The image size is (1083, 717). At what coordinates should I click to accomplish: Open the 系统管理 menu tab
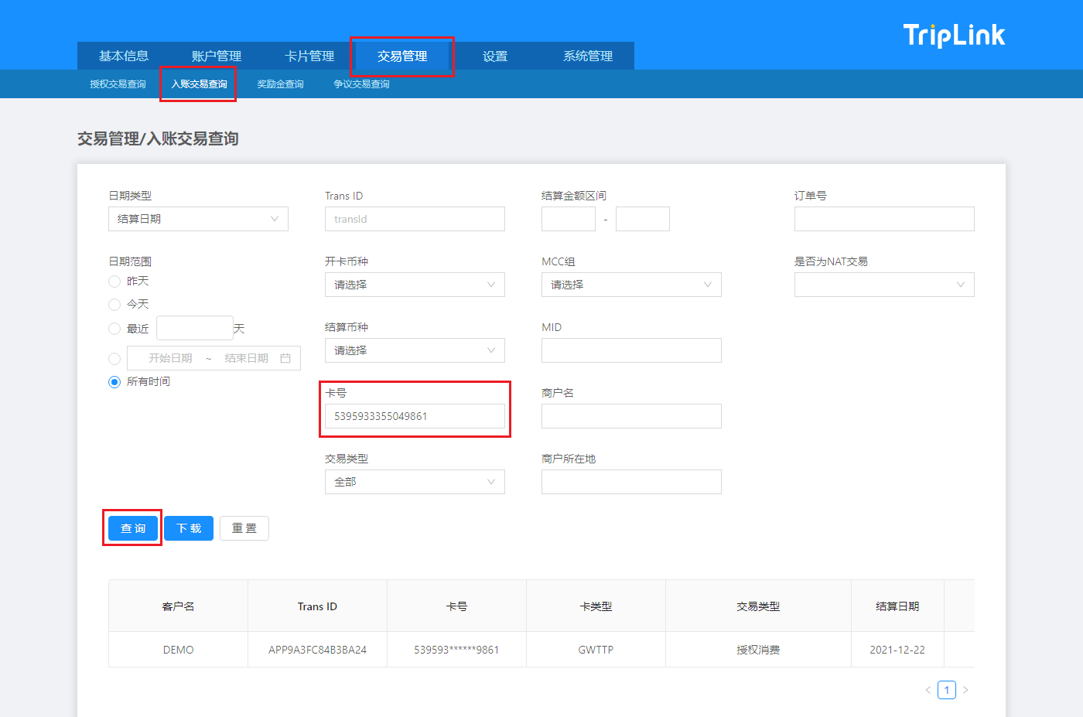click(x=588, y=56)
